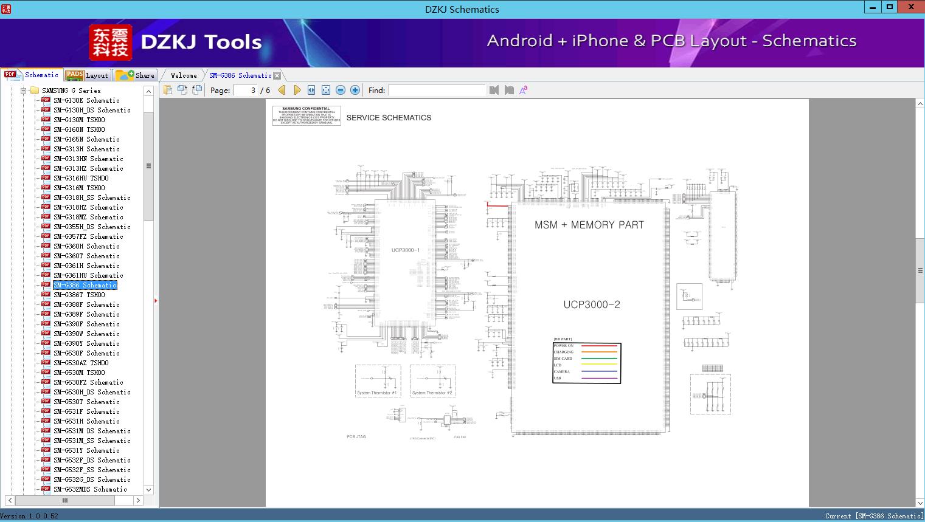Click the SAMSUNG G Series folder icon
This screenshot has width=925, height=522.
pos(35,91)
